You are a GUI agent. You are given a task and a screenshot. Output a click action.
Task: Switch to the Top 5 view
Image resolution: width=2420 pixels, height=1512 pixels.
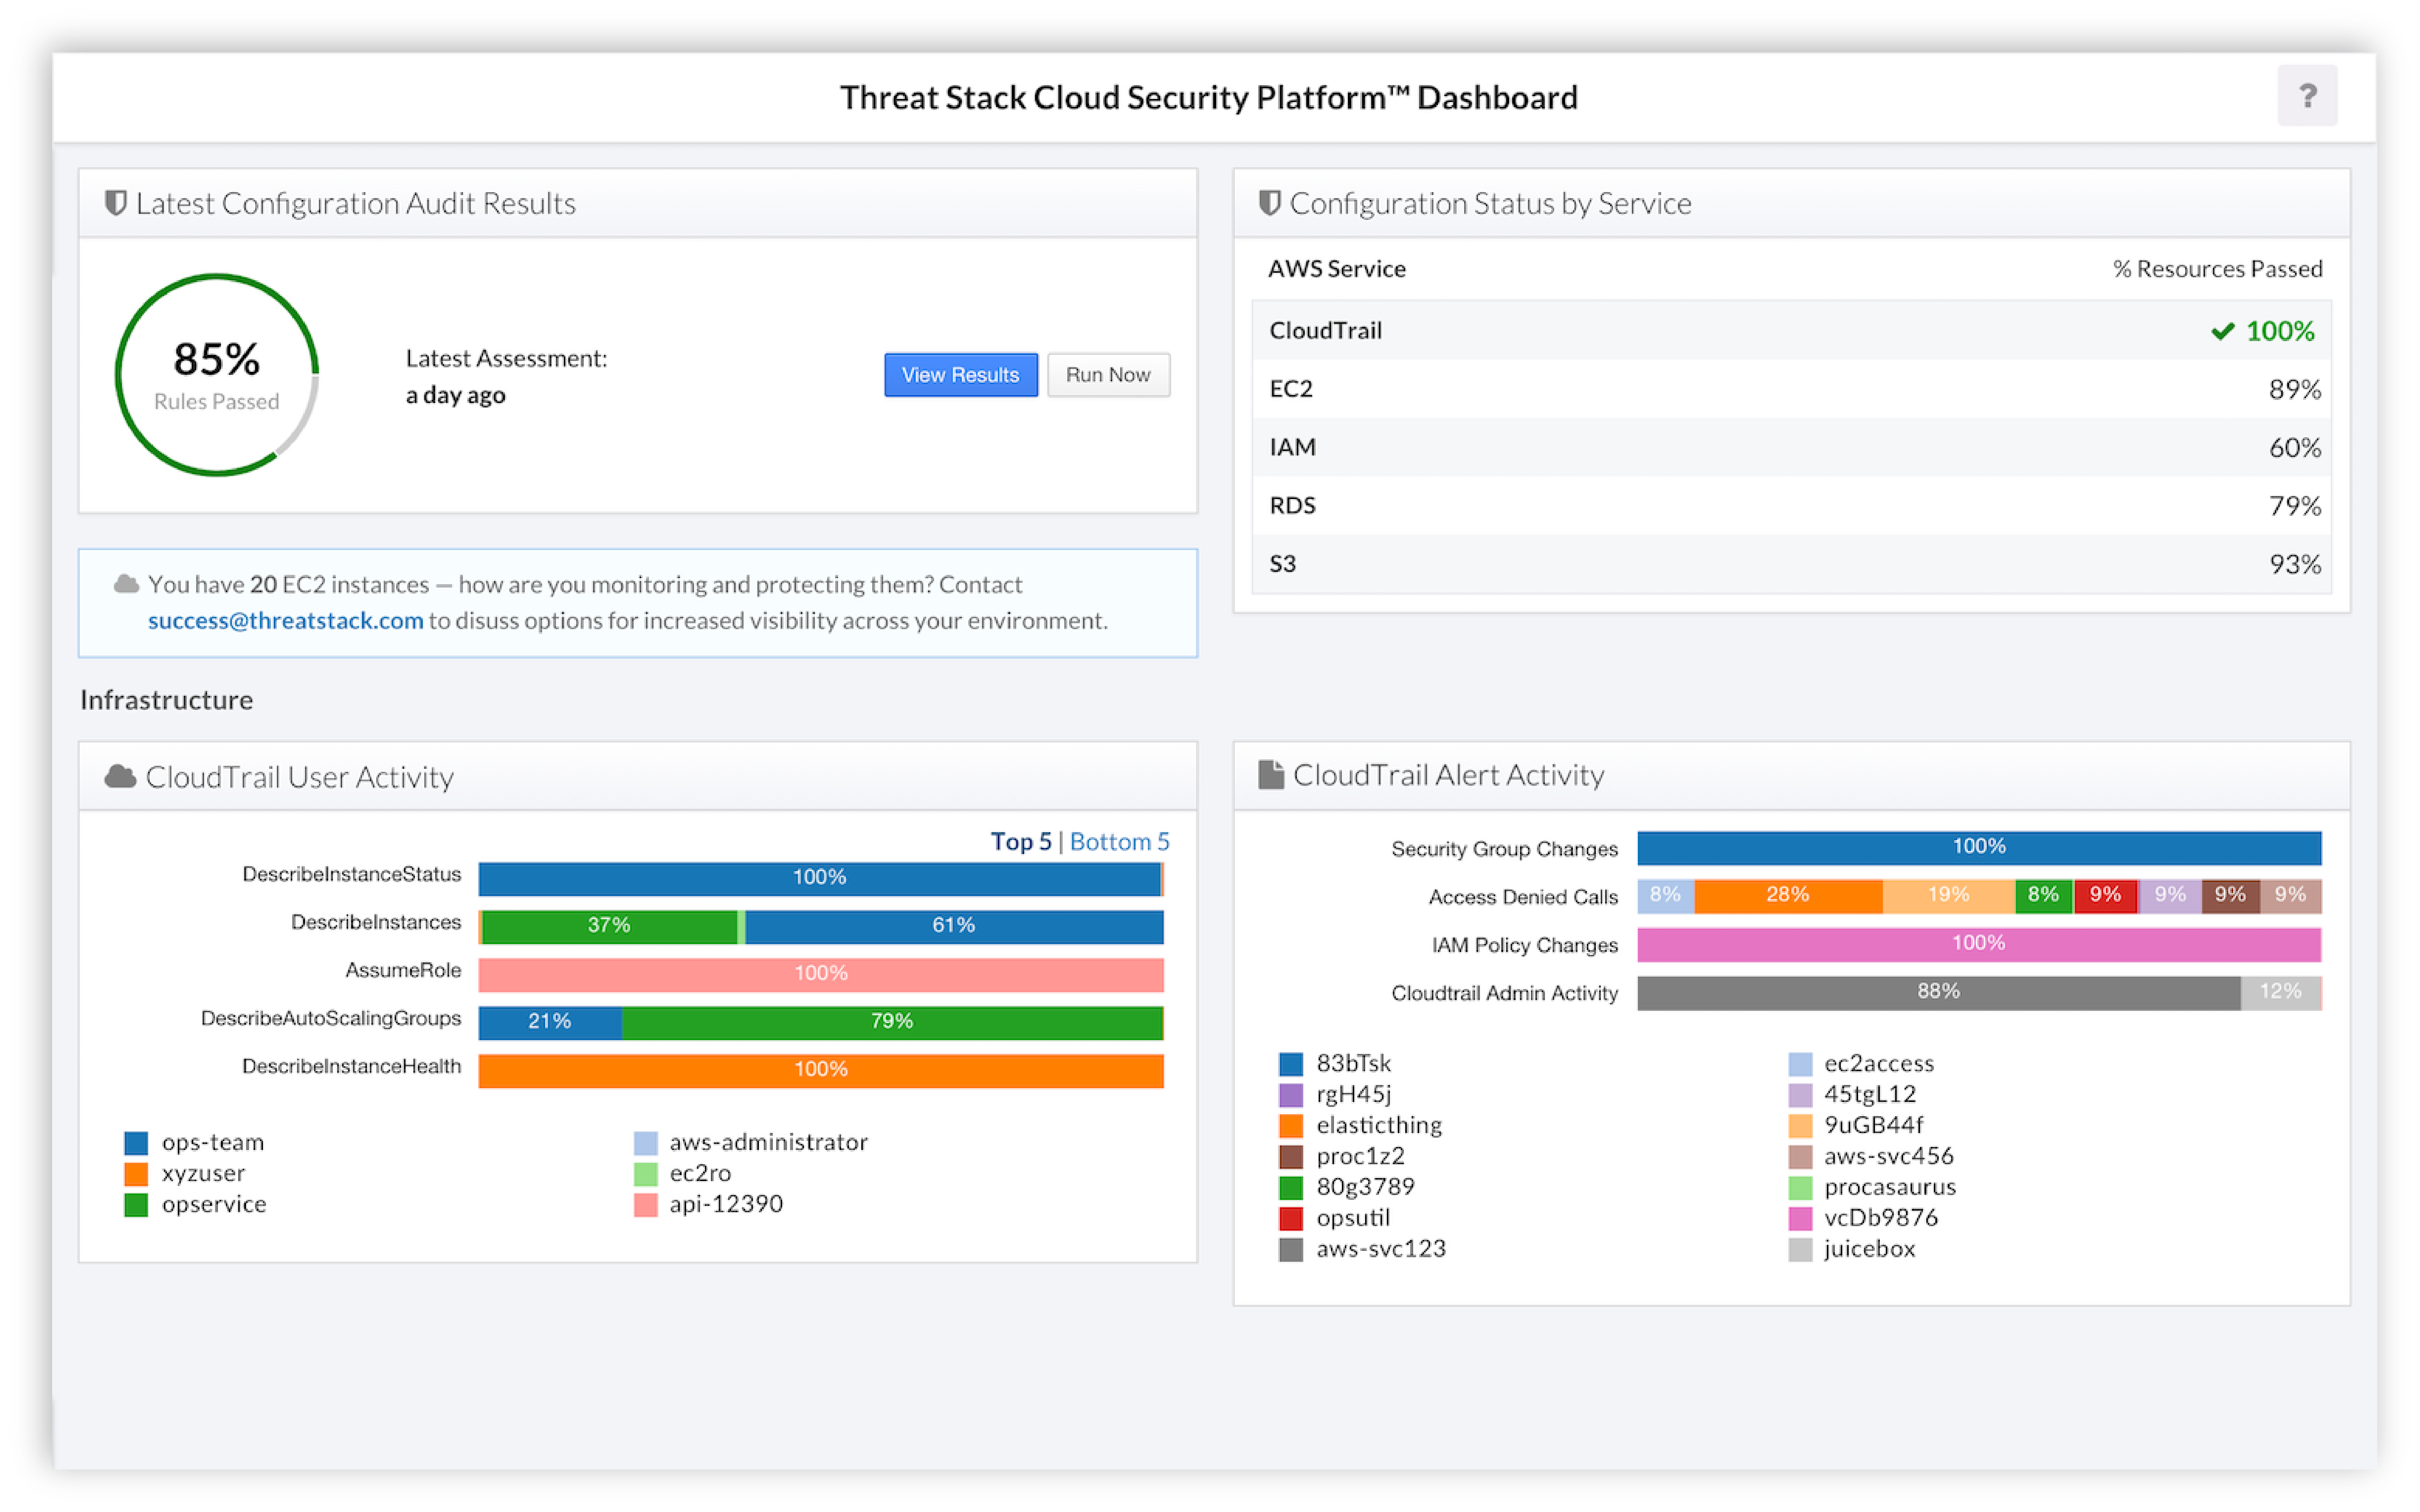point(1021,841)
